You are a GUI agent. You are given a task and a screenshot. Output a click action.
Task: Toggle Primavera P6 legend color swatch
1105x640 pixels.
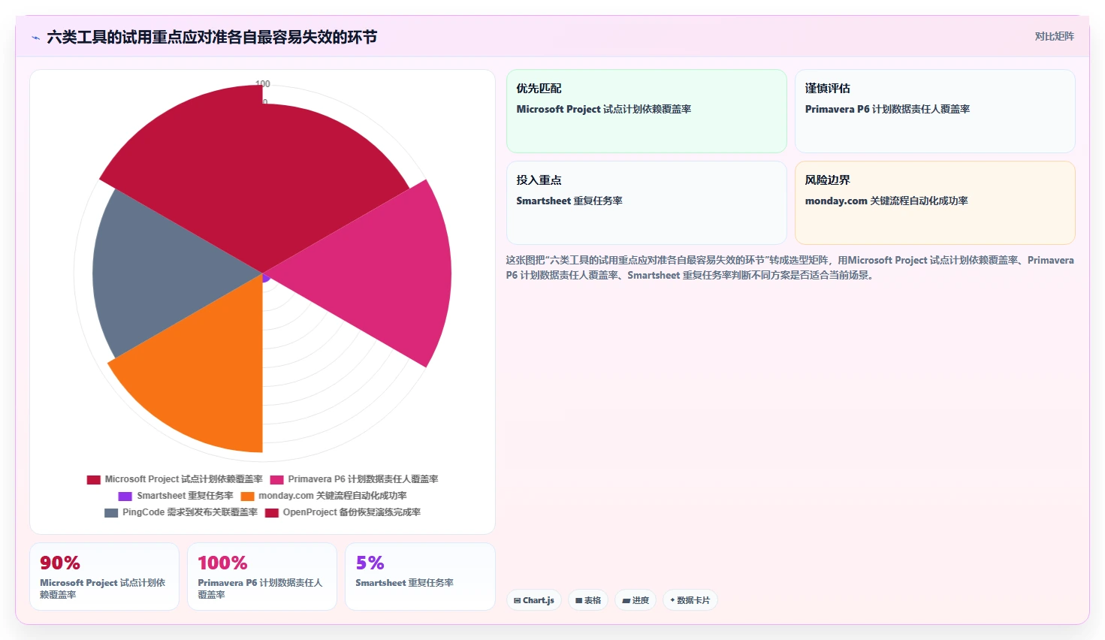[x=277, y=479]
